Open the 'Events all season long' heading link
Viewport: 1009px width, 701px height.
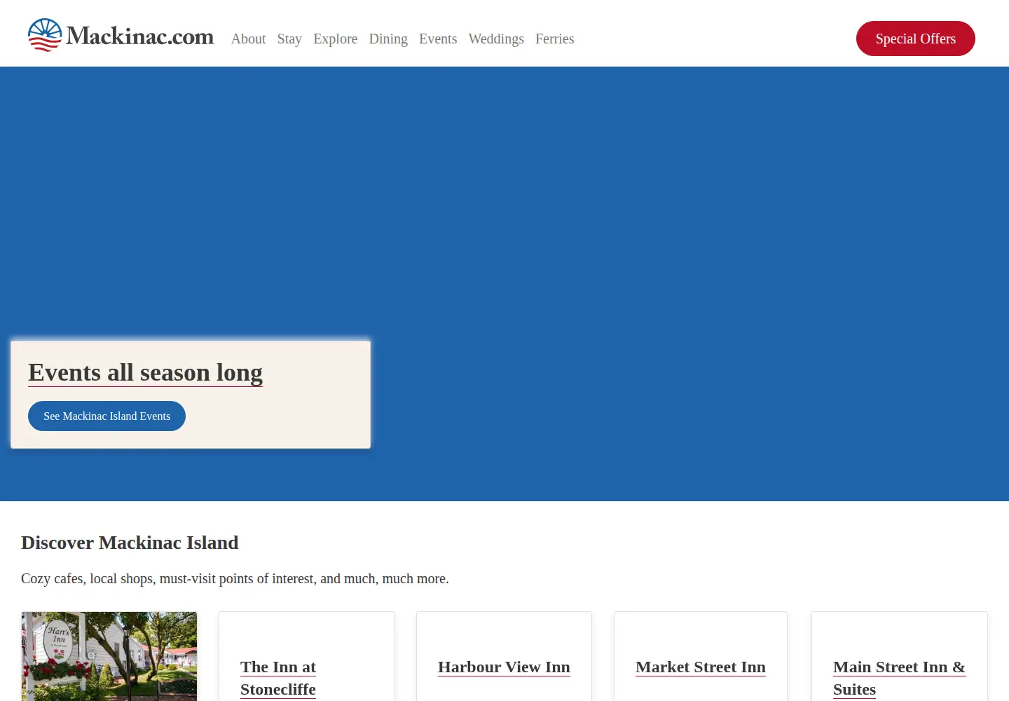pyautogui.click(x=146, y=372)
